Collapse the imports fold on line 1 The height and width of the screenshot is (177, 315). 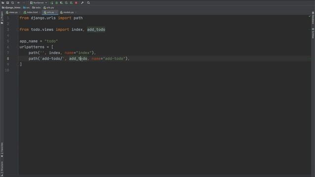(x=18, y=18)
